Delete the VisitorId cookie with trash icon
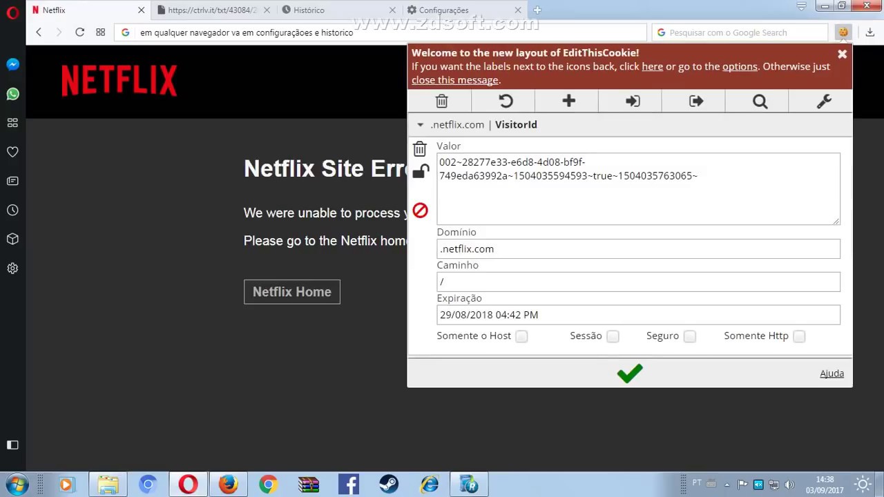This screenshot has height=497, width=884. (x=420, y=148)
